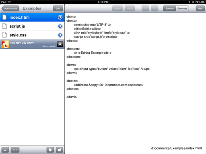The image size is (206, 154).
Task: Open the FTP transfer button
Action: pos(15,150)
